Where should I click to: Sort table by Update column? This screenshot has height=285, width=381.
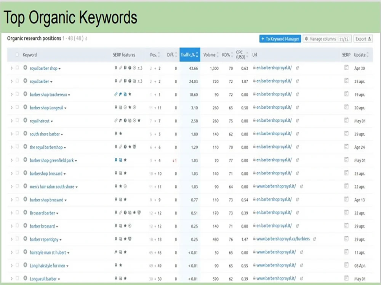point(361,55)
